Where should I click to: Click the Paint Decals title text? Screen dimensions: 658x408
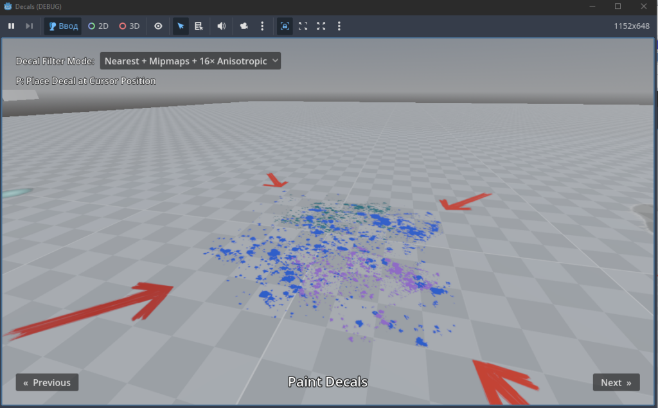(x=328, y=382)
